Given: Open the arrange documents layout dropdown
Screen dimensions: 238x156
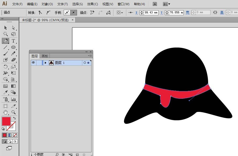Looking at the screenshot, I should click(x=166, y=4).
